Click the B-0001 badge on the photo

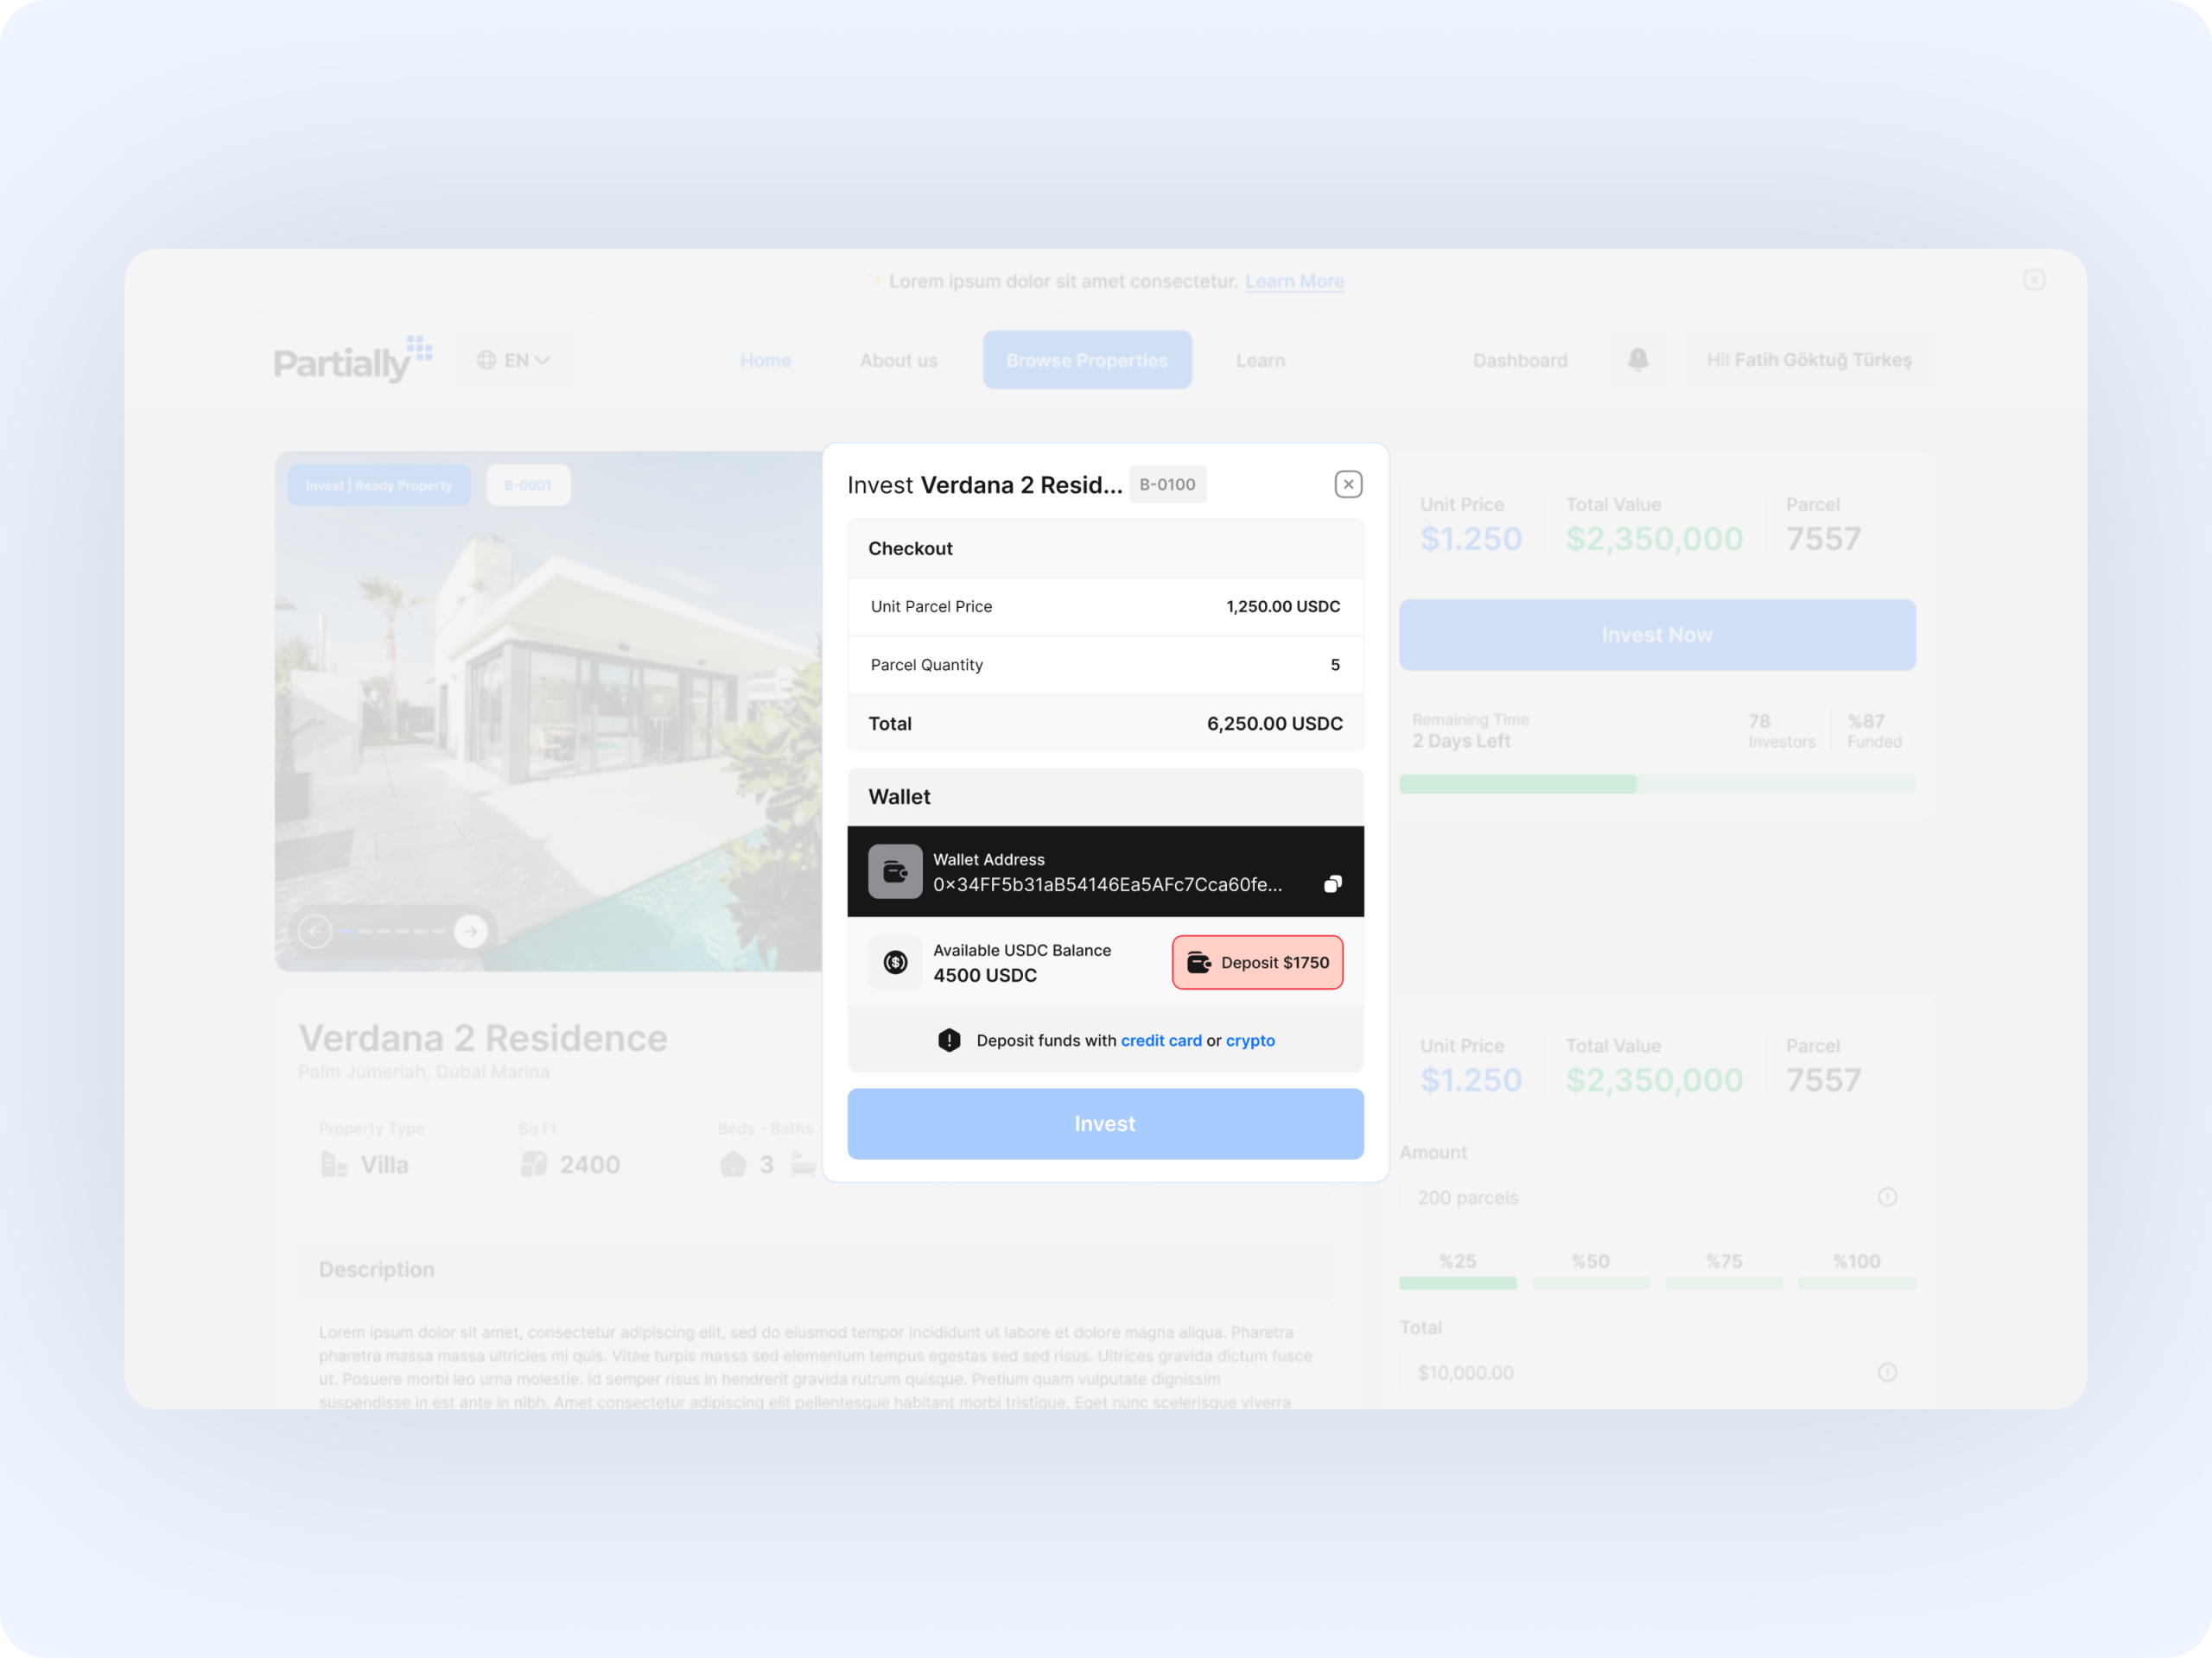coord(527,485)
